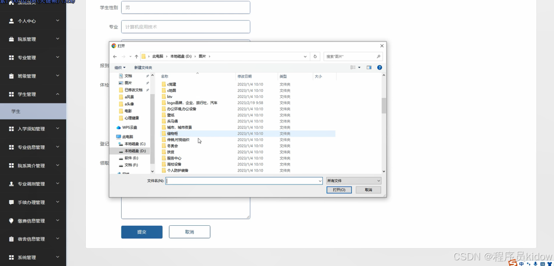Viewport: 554px width, 266px height.
Task: Click the change view layout icon
Action: [353, 67]
